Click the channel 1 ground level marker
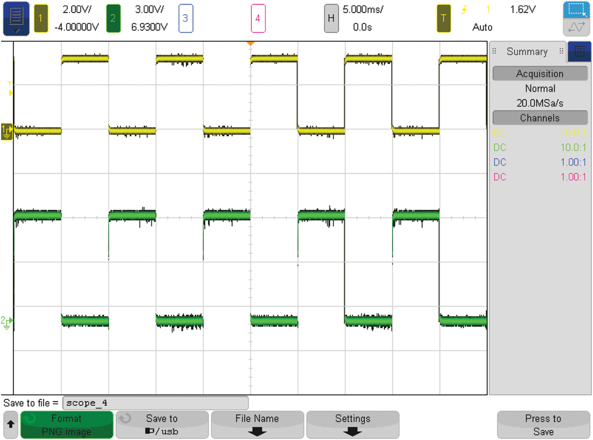 point(6,131)
